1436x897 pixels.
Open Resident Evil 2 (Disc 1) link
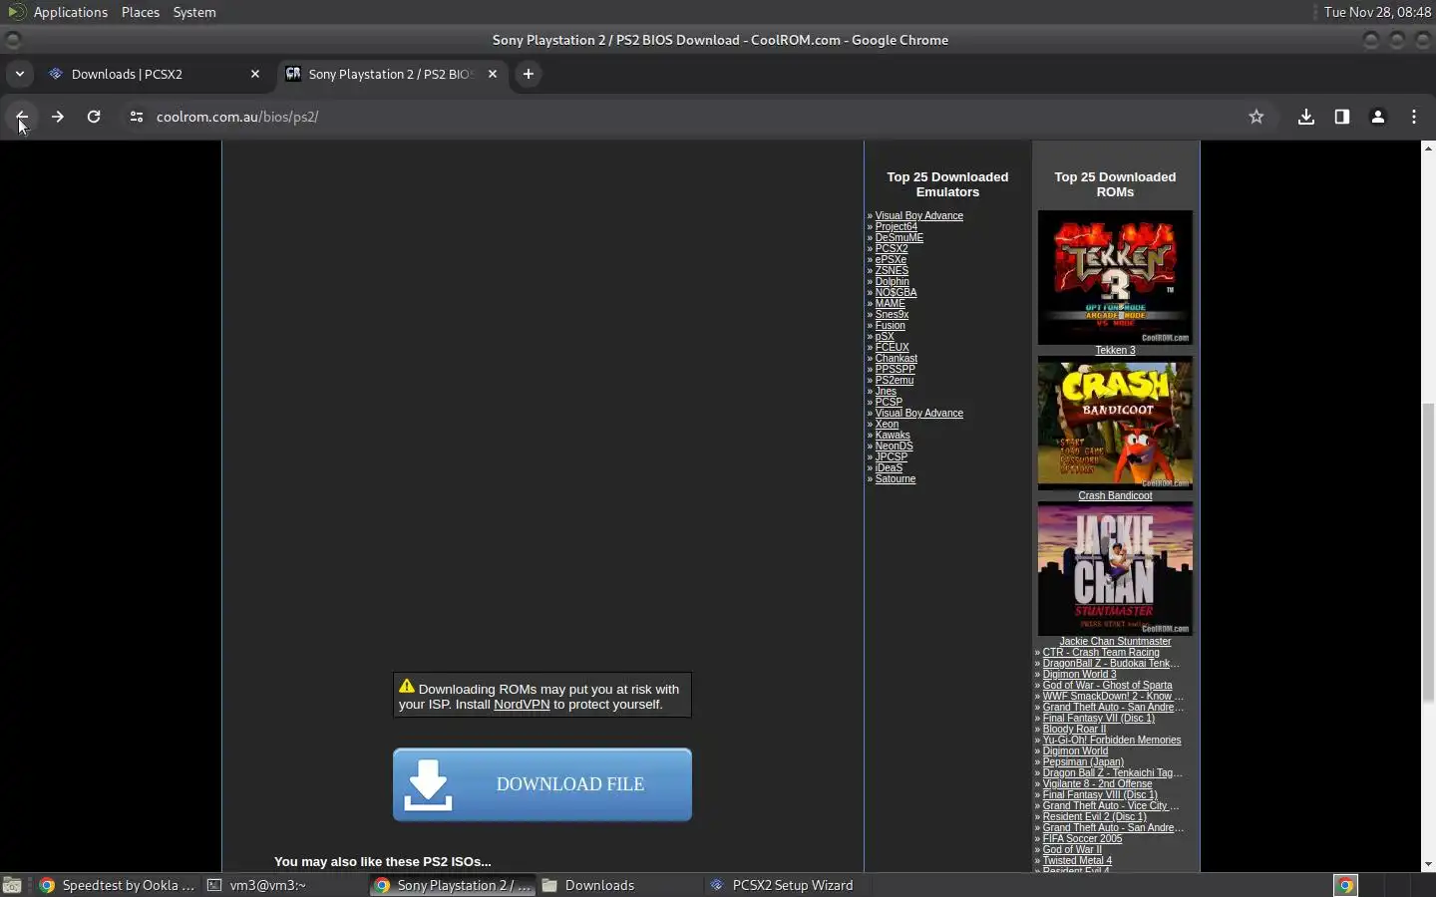(x=1094, y=816)
